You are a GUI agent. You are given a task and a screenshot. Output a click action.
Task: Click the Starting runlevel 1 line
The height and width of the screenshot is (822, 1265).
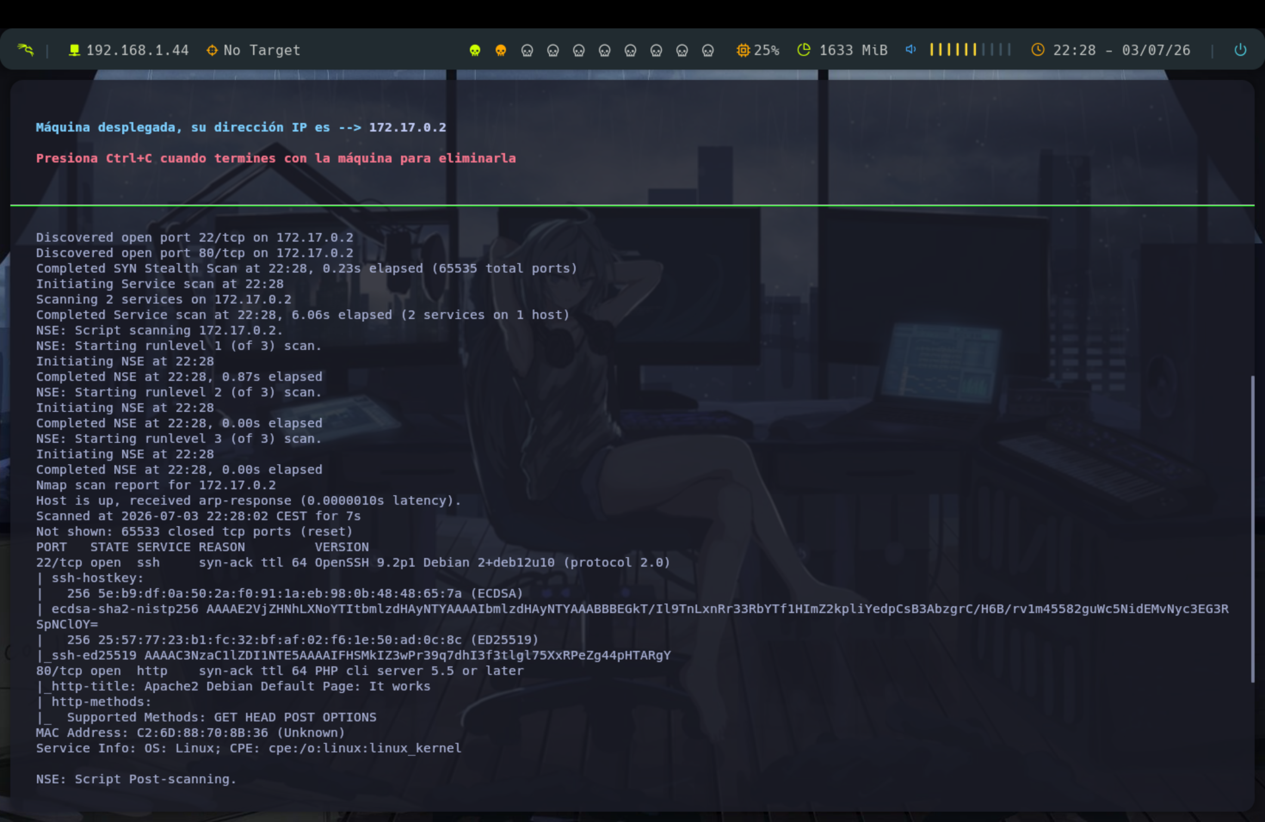click(x=179, y=346)
